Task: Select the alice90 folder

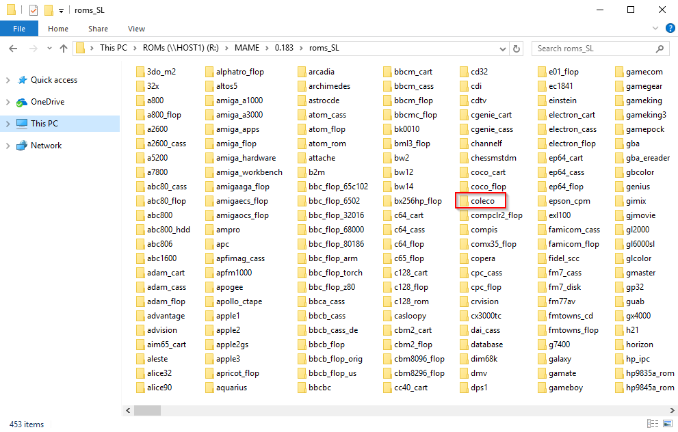Action: [x=154, y=388]
